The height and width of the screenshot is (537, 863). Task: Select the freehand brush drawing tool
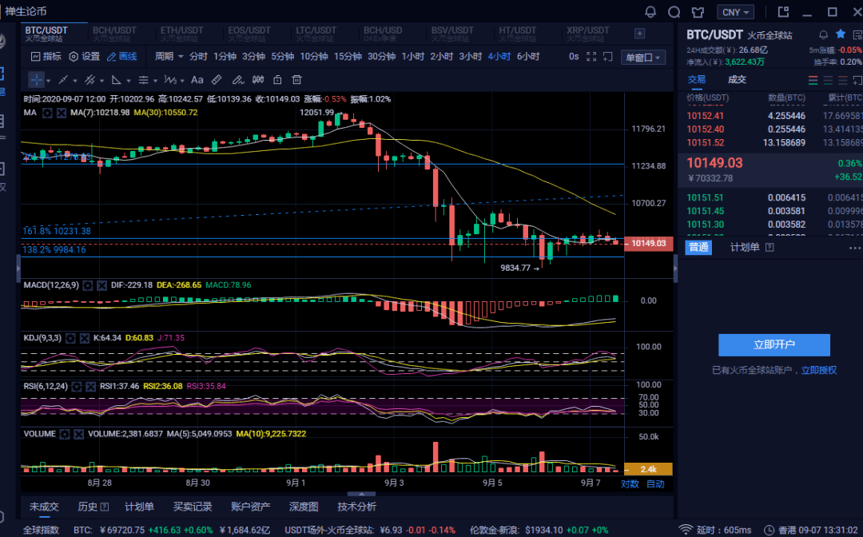point(237,80)
